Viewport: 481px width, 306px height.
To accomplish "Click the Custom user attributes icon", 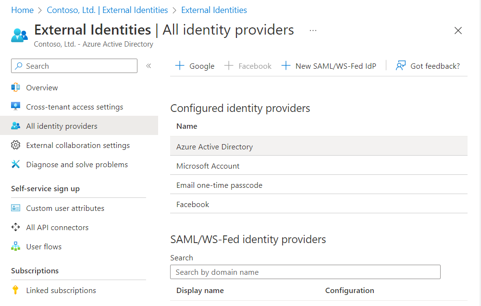I will [16, 208].
